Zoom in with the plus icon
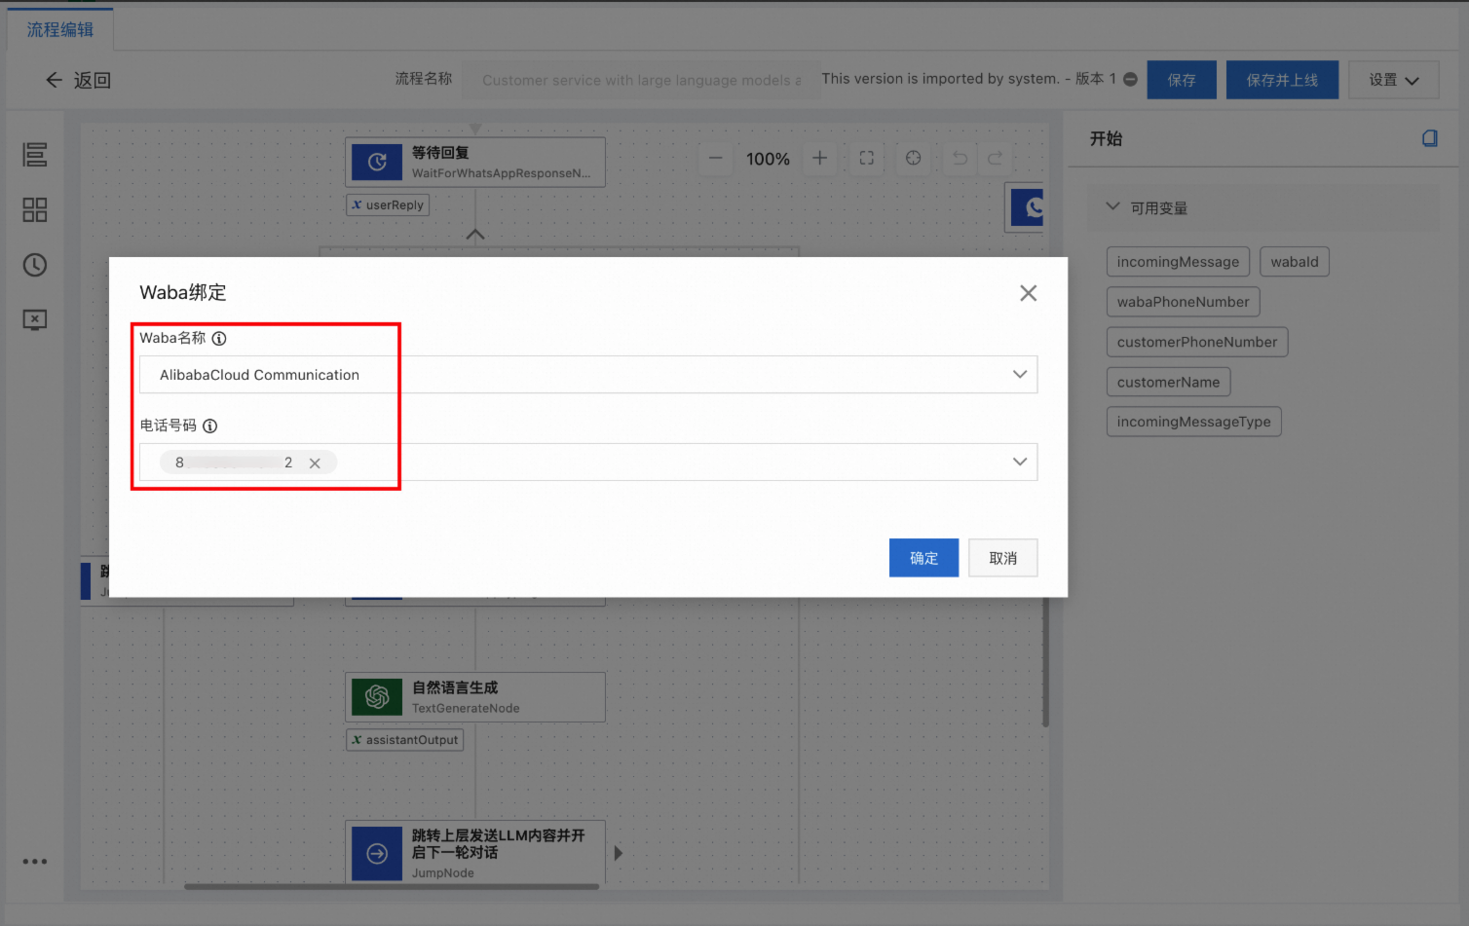Image resolution: width=1469 pixels, height=926 pixels. tap(820, 158)
